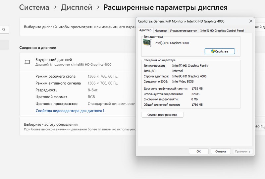Open Свойства видеоадаптера для дисплея 1 link
The image size is (265, 179).
70,111
